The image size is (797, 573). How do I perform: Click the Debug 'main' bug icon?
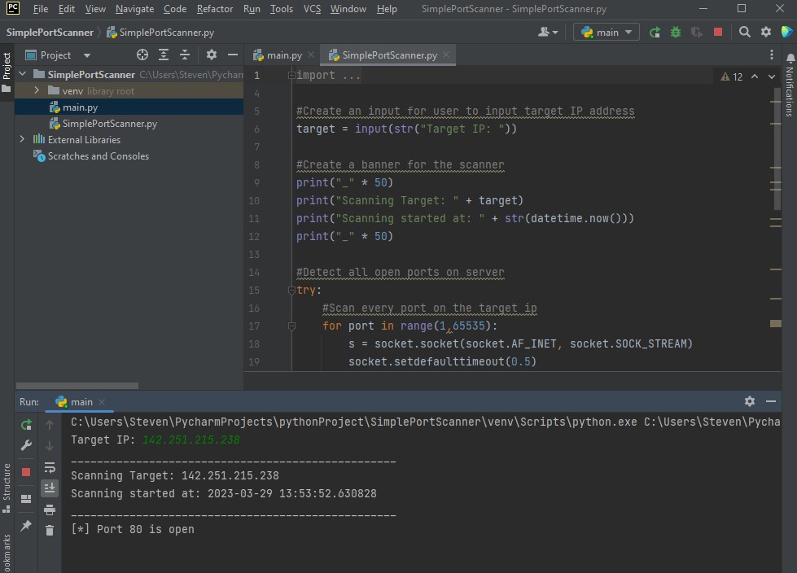[x=676, y=33]
